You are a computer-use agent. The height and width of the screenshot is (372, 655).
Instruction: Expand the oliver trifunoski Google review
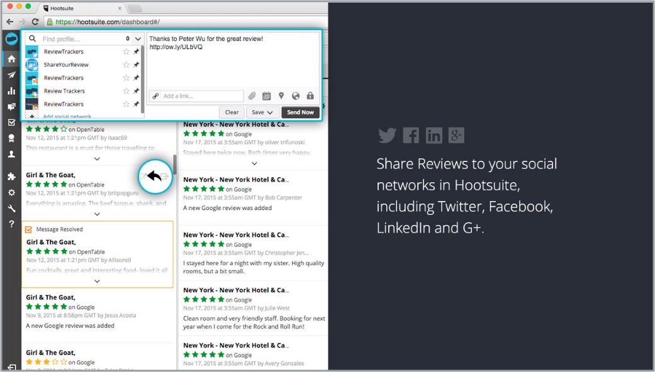click(x=254, y=163)
